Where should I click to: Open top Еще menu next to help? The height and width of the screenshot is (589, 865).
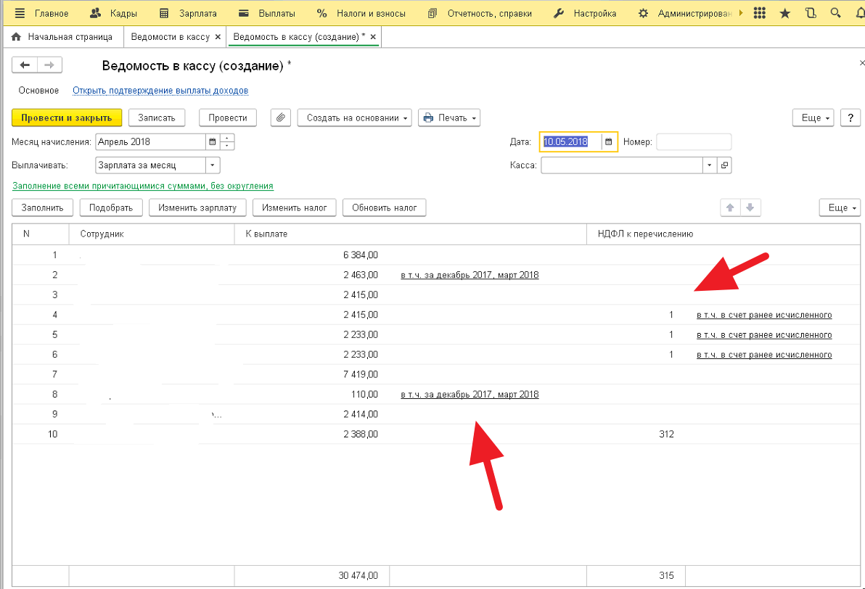click(x=813, y=118)
